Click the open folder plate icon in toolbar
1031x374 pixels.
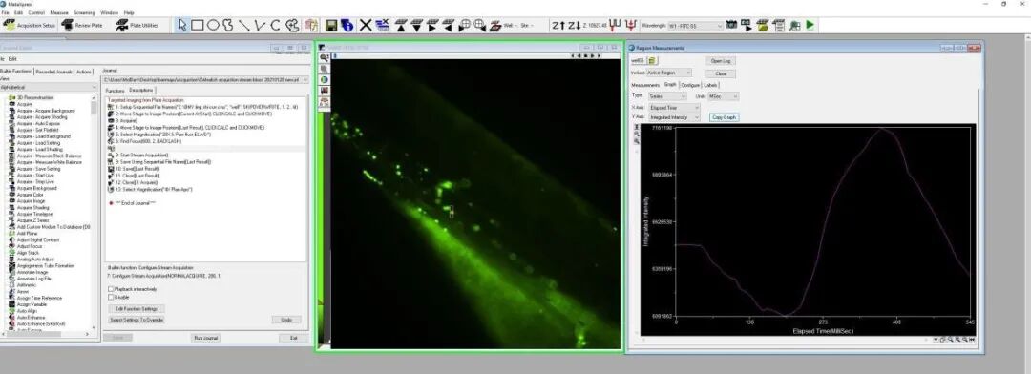tap(763, 25)
